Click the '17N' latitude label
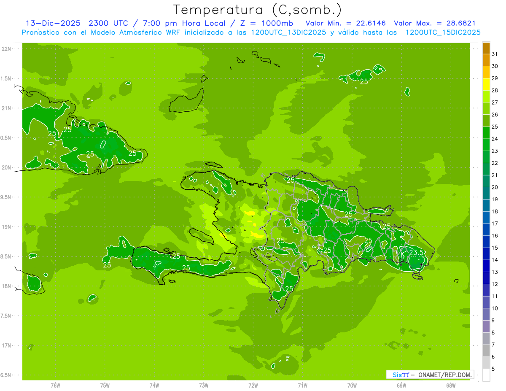This screenshot has width=506, height=391. point(7,345)
